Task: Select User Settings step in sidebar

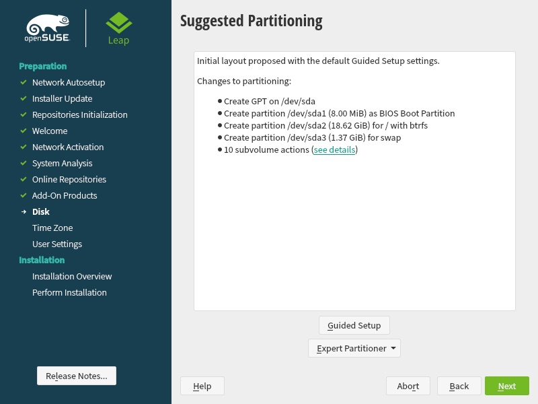Action: click(x=57, y=244)
